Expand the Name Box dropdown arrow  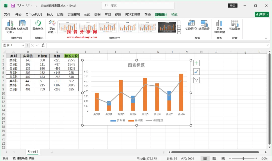(x=23, y=45)
